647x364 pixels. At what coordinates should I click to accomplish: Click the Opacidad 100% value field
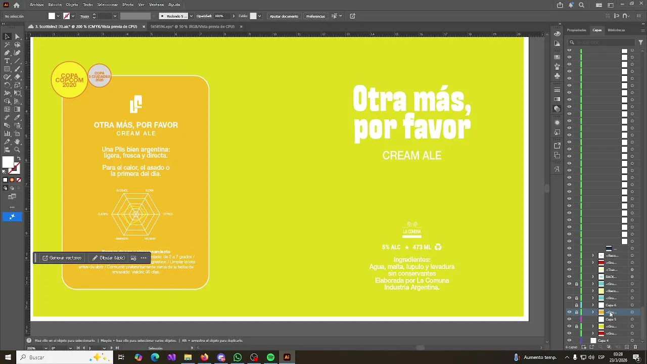[x=222, y=16]
